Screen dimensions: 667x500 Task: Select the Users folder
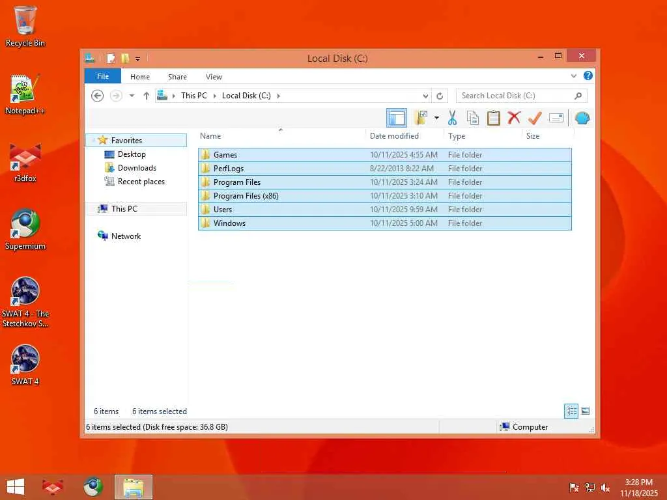[x=384, y=209]
